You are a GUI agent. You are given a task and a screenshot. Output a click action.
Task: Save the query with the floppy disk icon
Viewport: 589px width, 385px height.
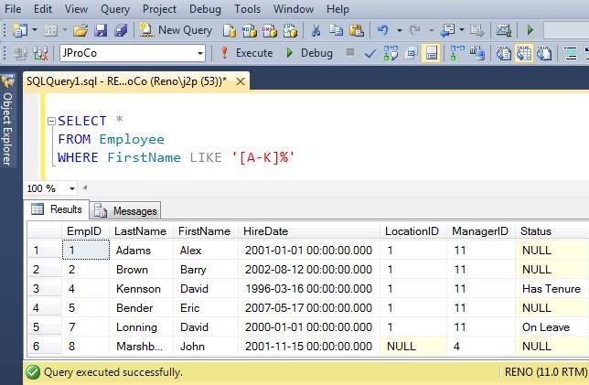pos(101,30)
